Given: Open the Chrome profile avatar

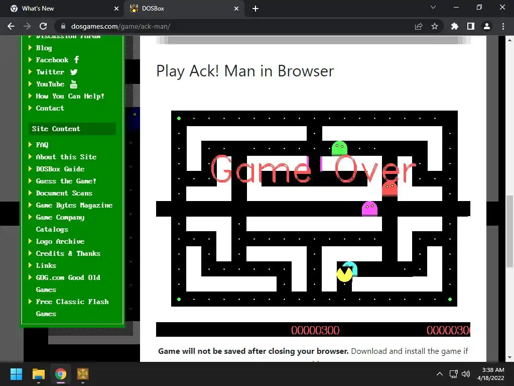Looking at the screenshot, I should pyautogui.click(x=487, y=26).
